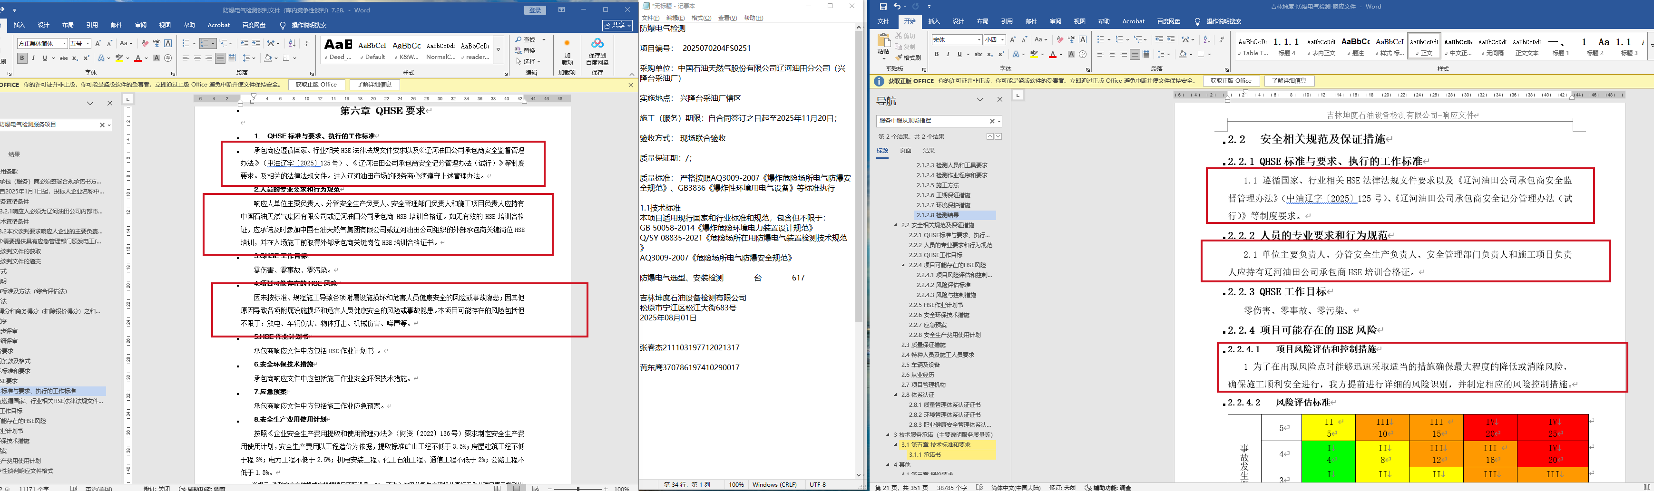Click the Undo arrow in the right Word window
The width and height of the screenshot is (1654, 491).
click(x=897, y=7)
